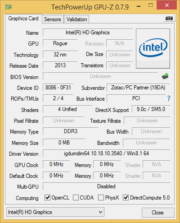Click the Memory Size 0 MB field
Image resolution: width=180 pixels, height=223 pixels.
pos(64,142)
